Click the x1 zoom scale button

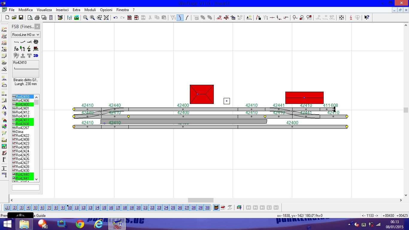point(7,207)
